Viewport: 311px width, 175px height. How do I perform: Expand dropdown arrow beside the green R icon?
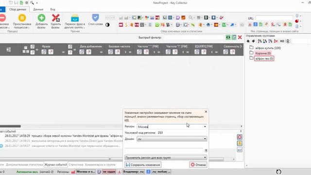pos(142,18)
